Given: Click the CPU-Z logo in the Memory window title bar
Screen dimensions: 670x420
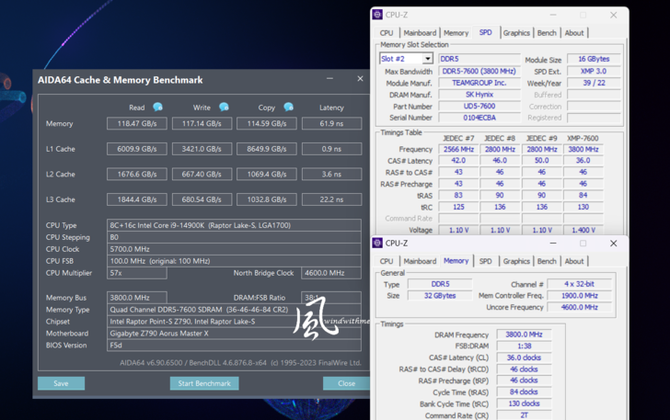Looking at the screenshot, I should 377,244.
